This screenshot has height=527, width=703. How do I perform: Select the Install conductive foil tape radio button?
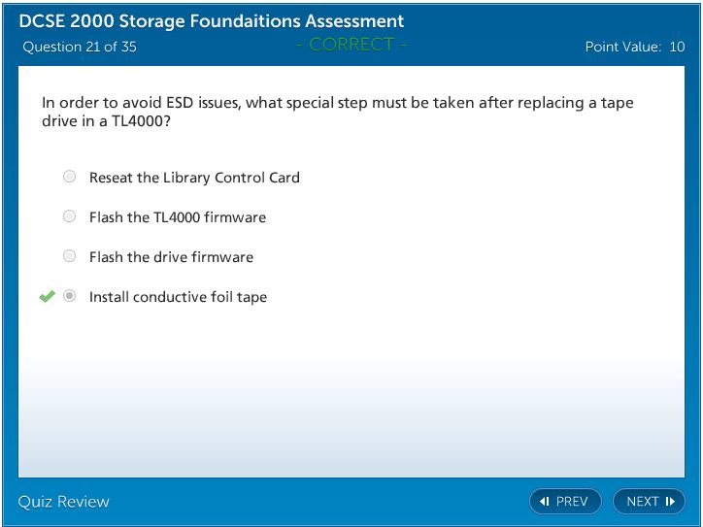[69, 296]
